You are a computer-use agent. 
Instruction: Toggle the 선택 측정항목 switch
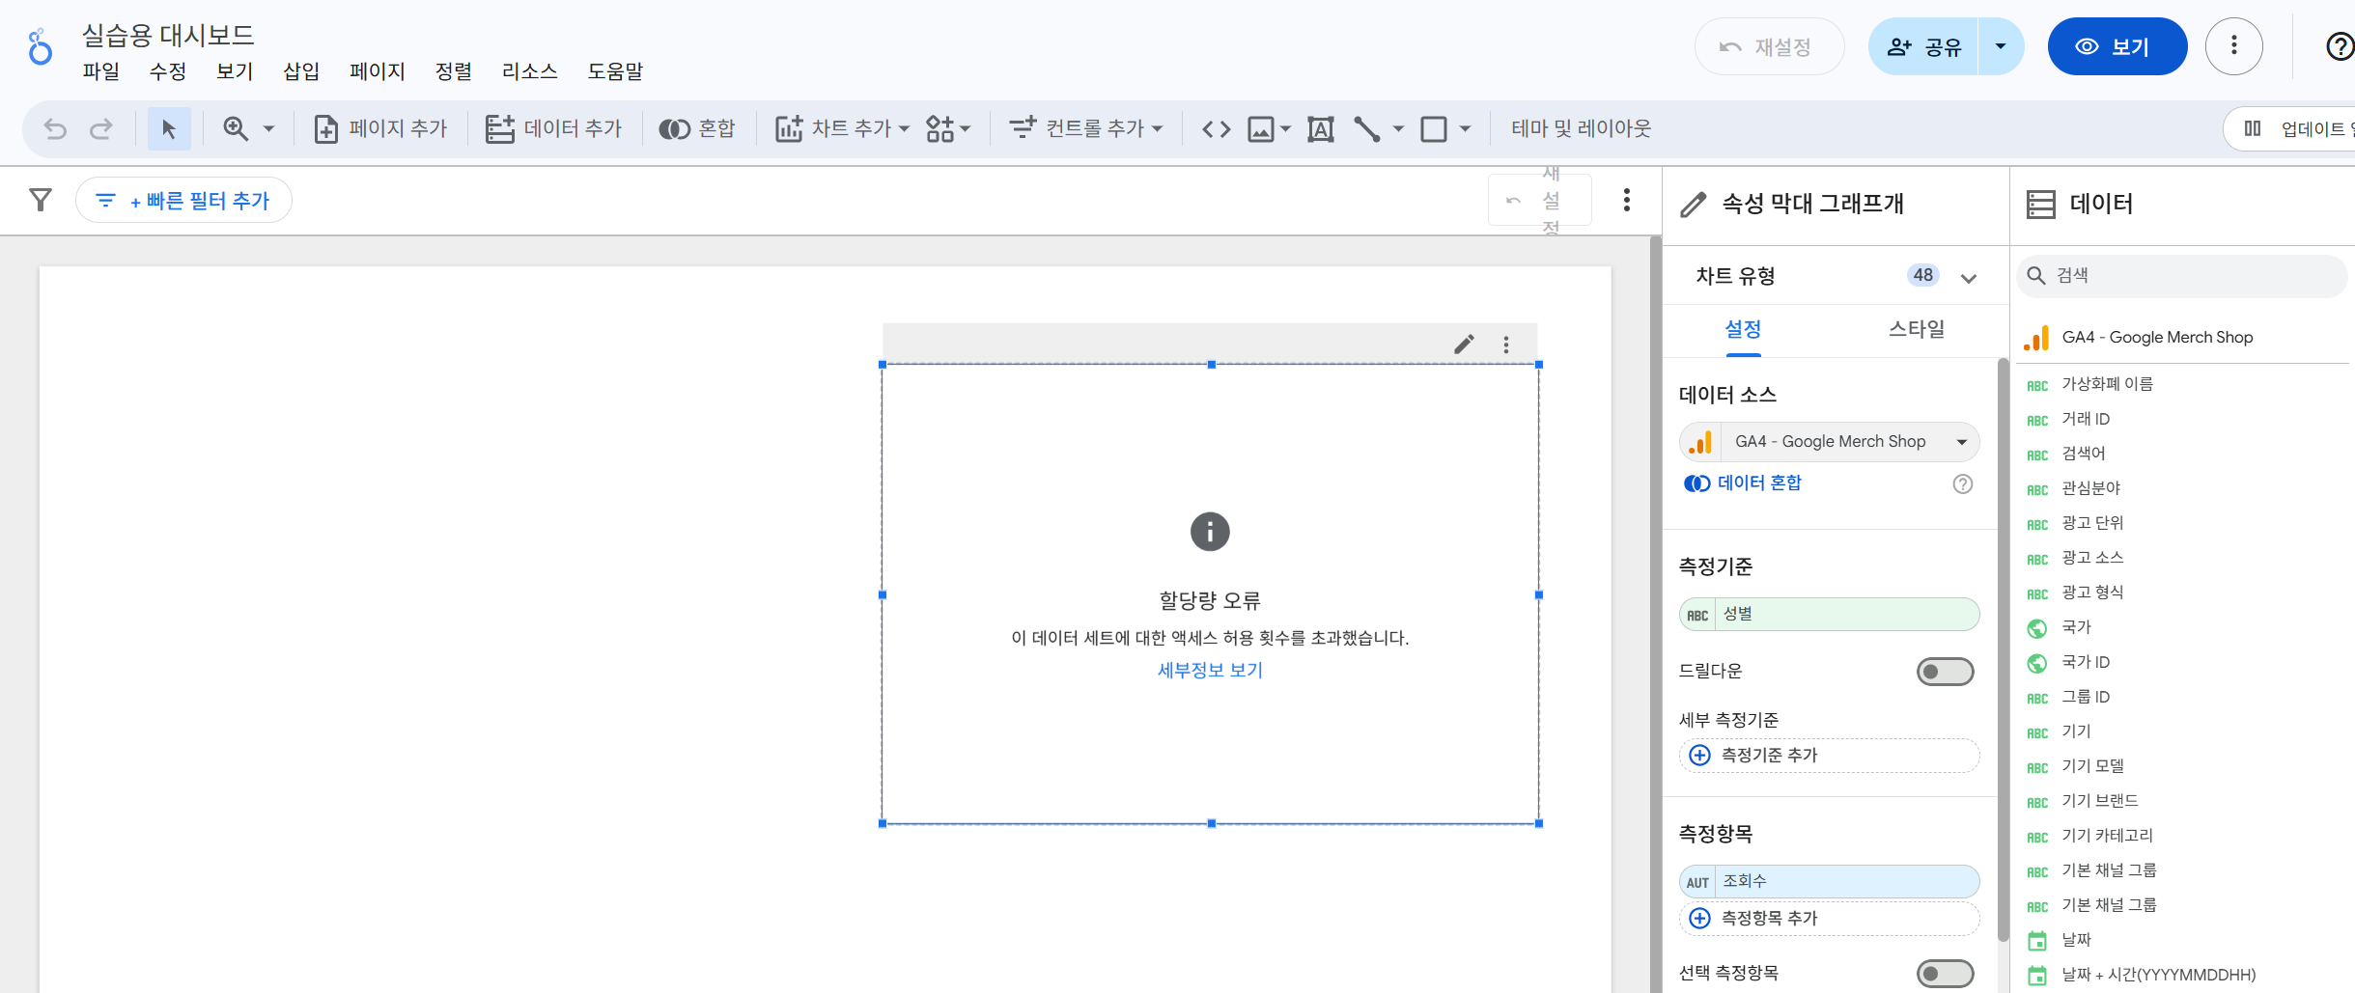1945,974
